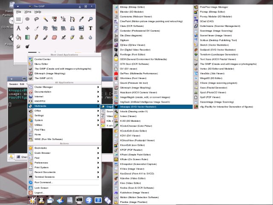Viewport: 273px width, 205px height.
Task: Open the terminal monitor icon on the panel
Action: click(79, 200)
